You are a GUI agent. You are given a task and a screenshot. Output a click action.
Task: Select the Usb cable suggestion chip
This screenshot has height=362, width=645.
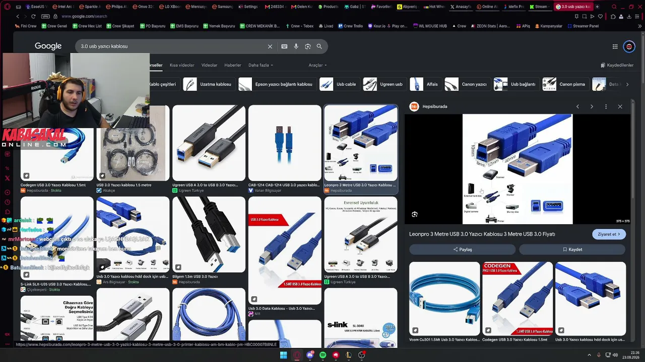(x=339, y=84)
